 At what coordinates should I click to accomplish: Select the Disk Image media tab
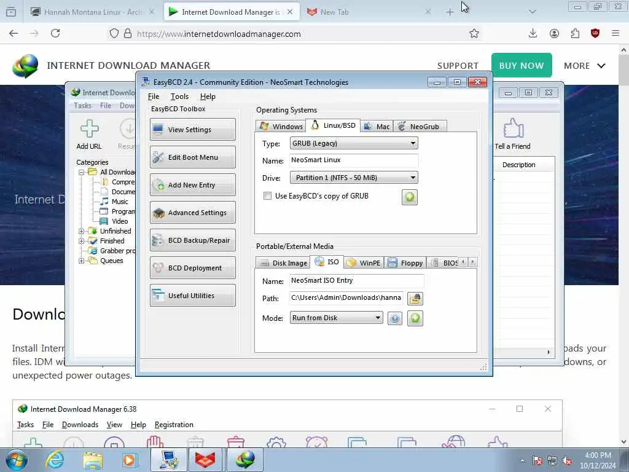(x=283, y=263)
